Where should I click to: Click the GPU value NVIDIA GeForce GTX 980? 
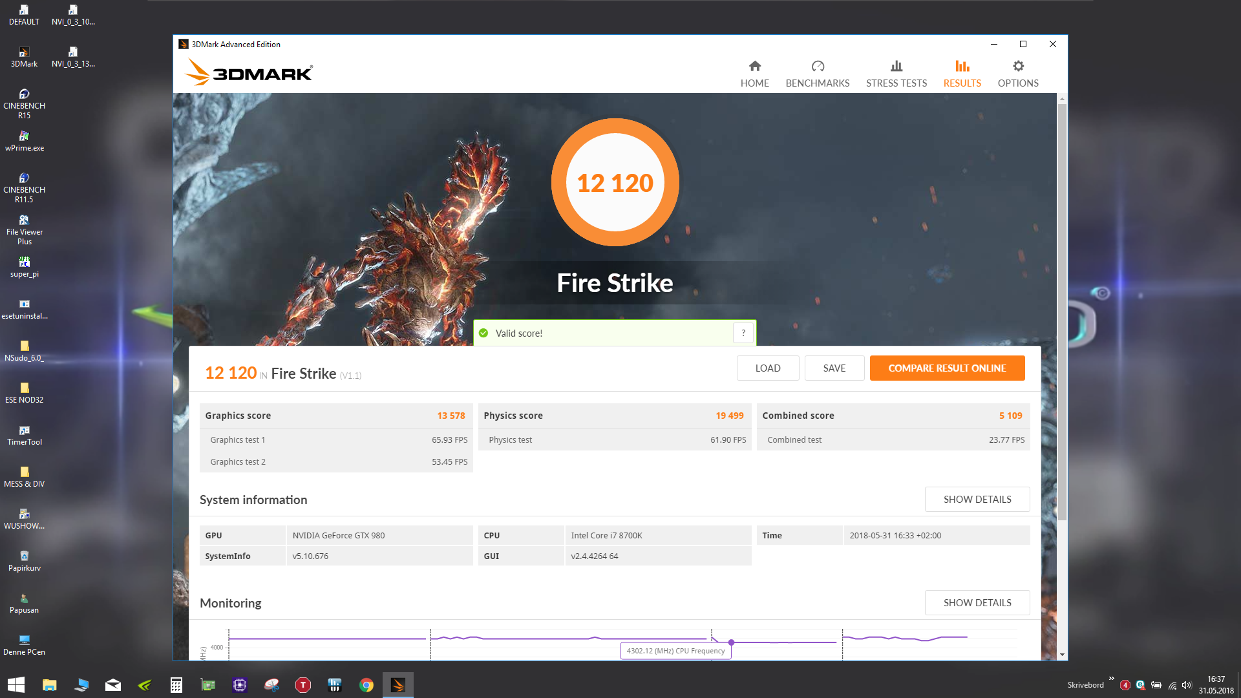tap(338, 535)
